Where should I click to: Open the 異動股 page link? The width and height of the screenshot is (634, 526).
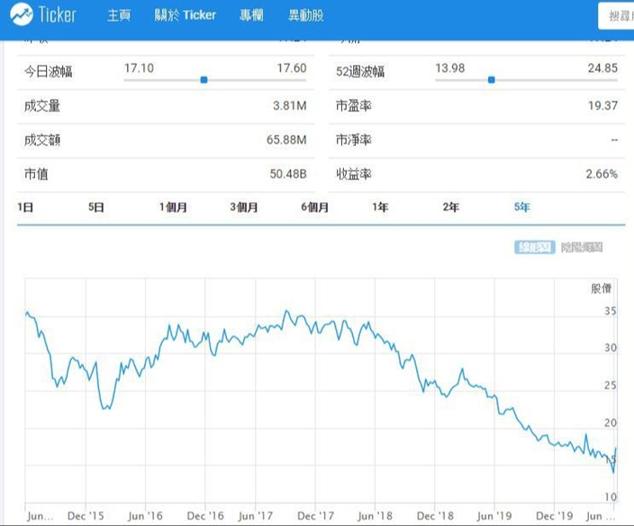[x=305, y=15]
